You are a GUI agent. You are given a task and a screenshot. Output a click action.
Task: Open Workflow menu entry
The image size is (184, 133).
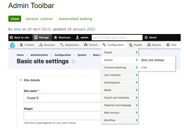pos(120,120)
